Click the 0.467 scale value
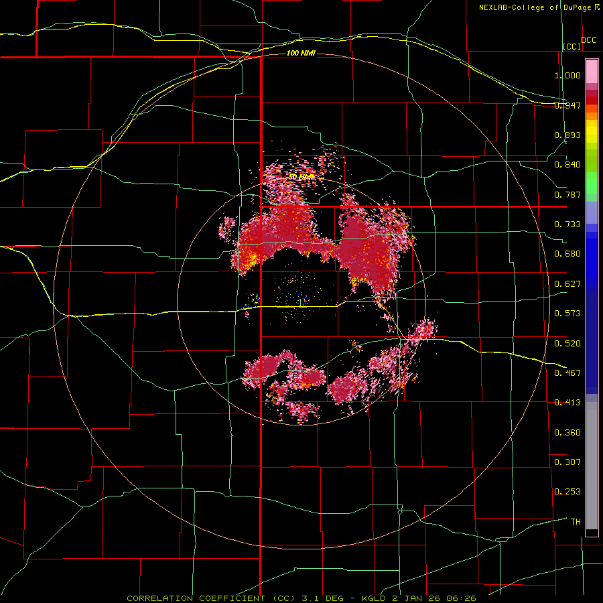Screen dimensions: 603x603 567,373
